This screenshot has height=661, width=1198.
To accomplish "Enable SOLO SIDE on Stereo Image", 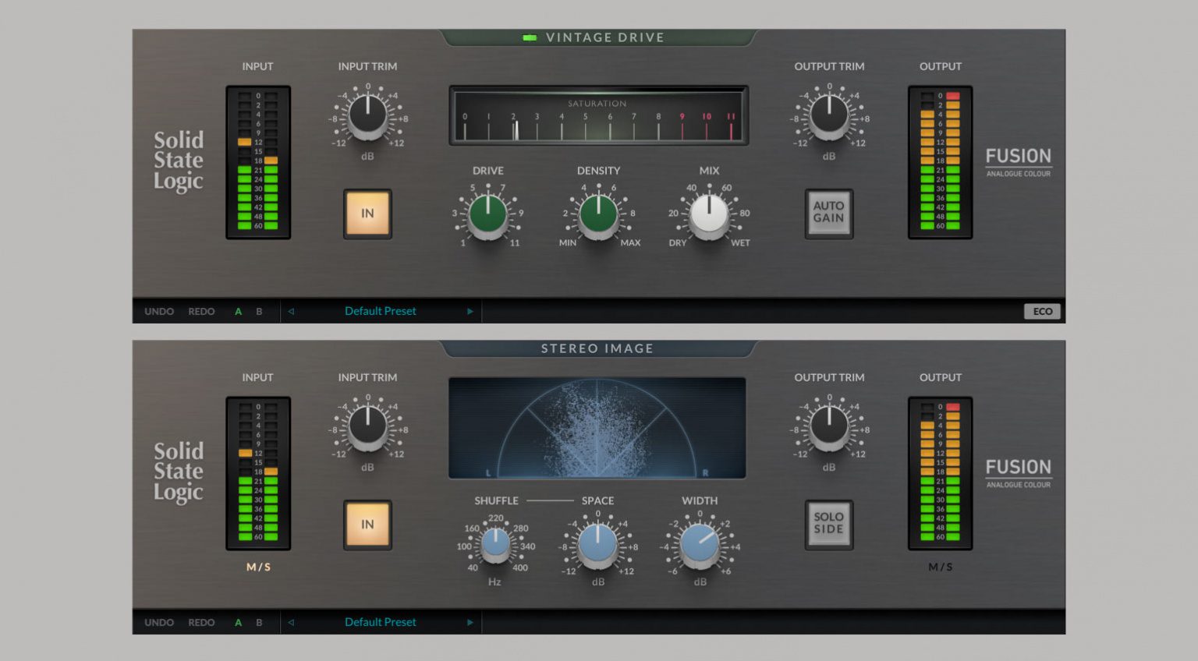I will [828, 525].
